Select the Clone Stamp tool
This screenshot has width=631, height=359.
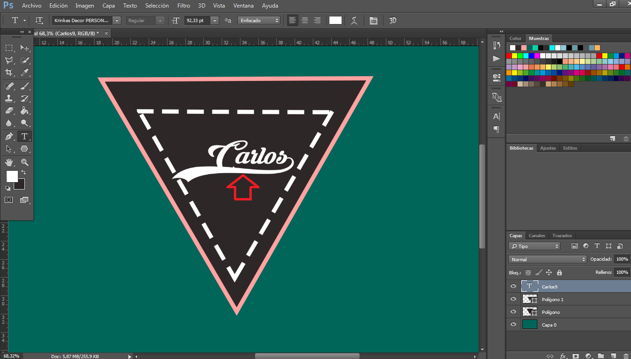tap(9, 98)
